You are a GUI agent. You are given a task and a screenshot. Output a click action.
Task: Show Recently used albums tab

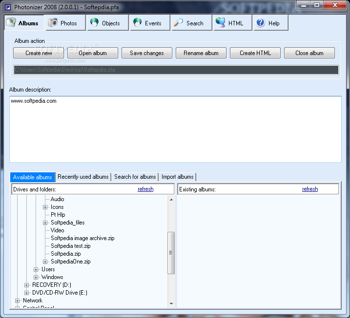click(83, 177)
